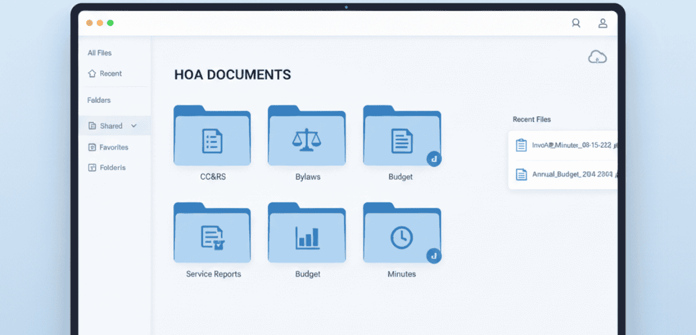This screenshot has width=696, height=335.
Task: Click the icon beside Folderis in sidebar
Action: [92, 168]
